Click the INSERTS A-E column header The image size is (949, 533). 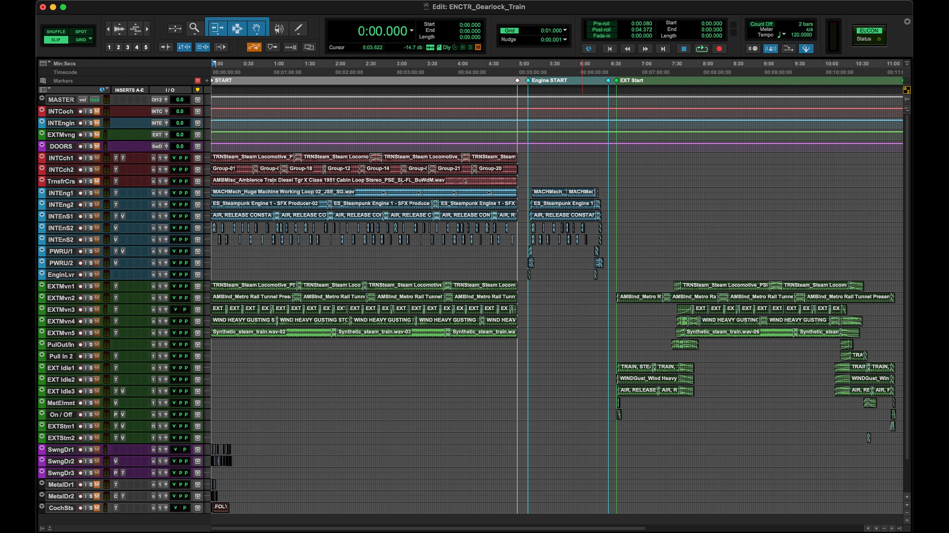tap(129, 90)
